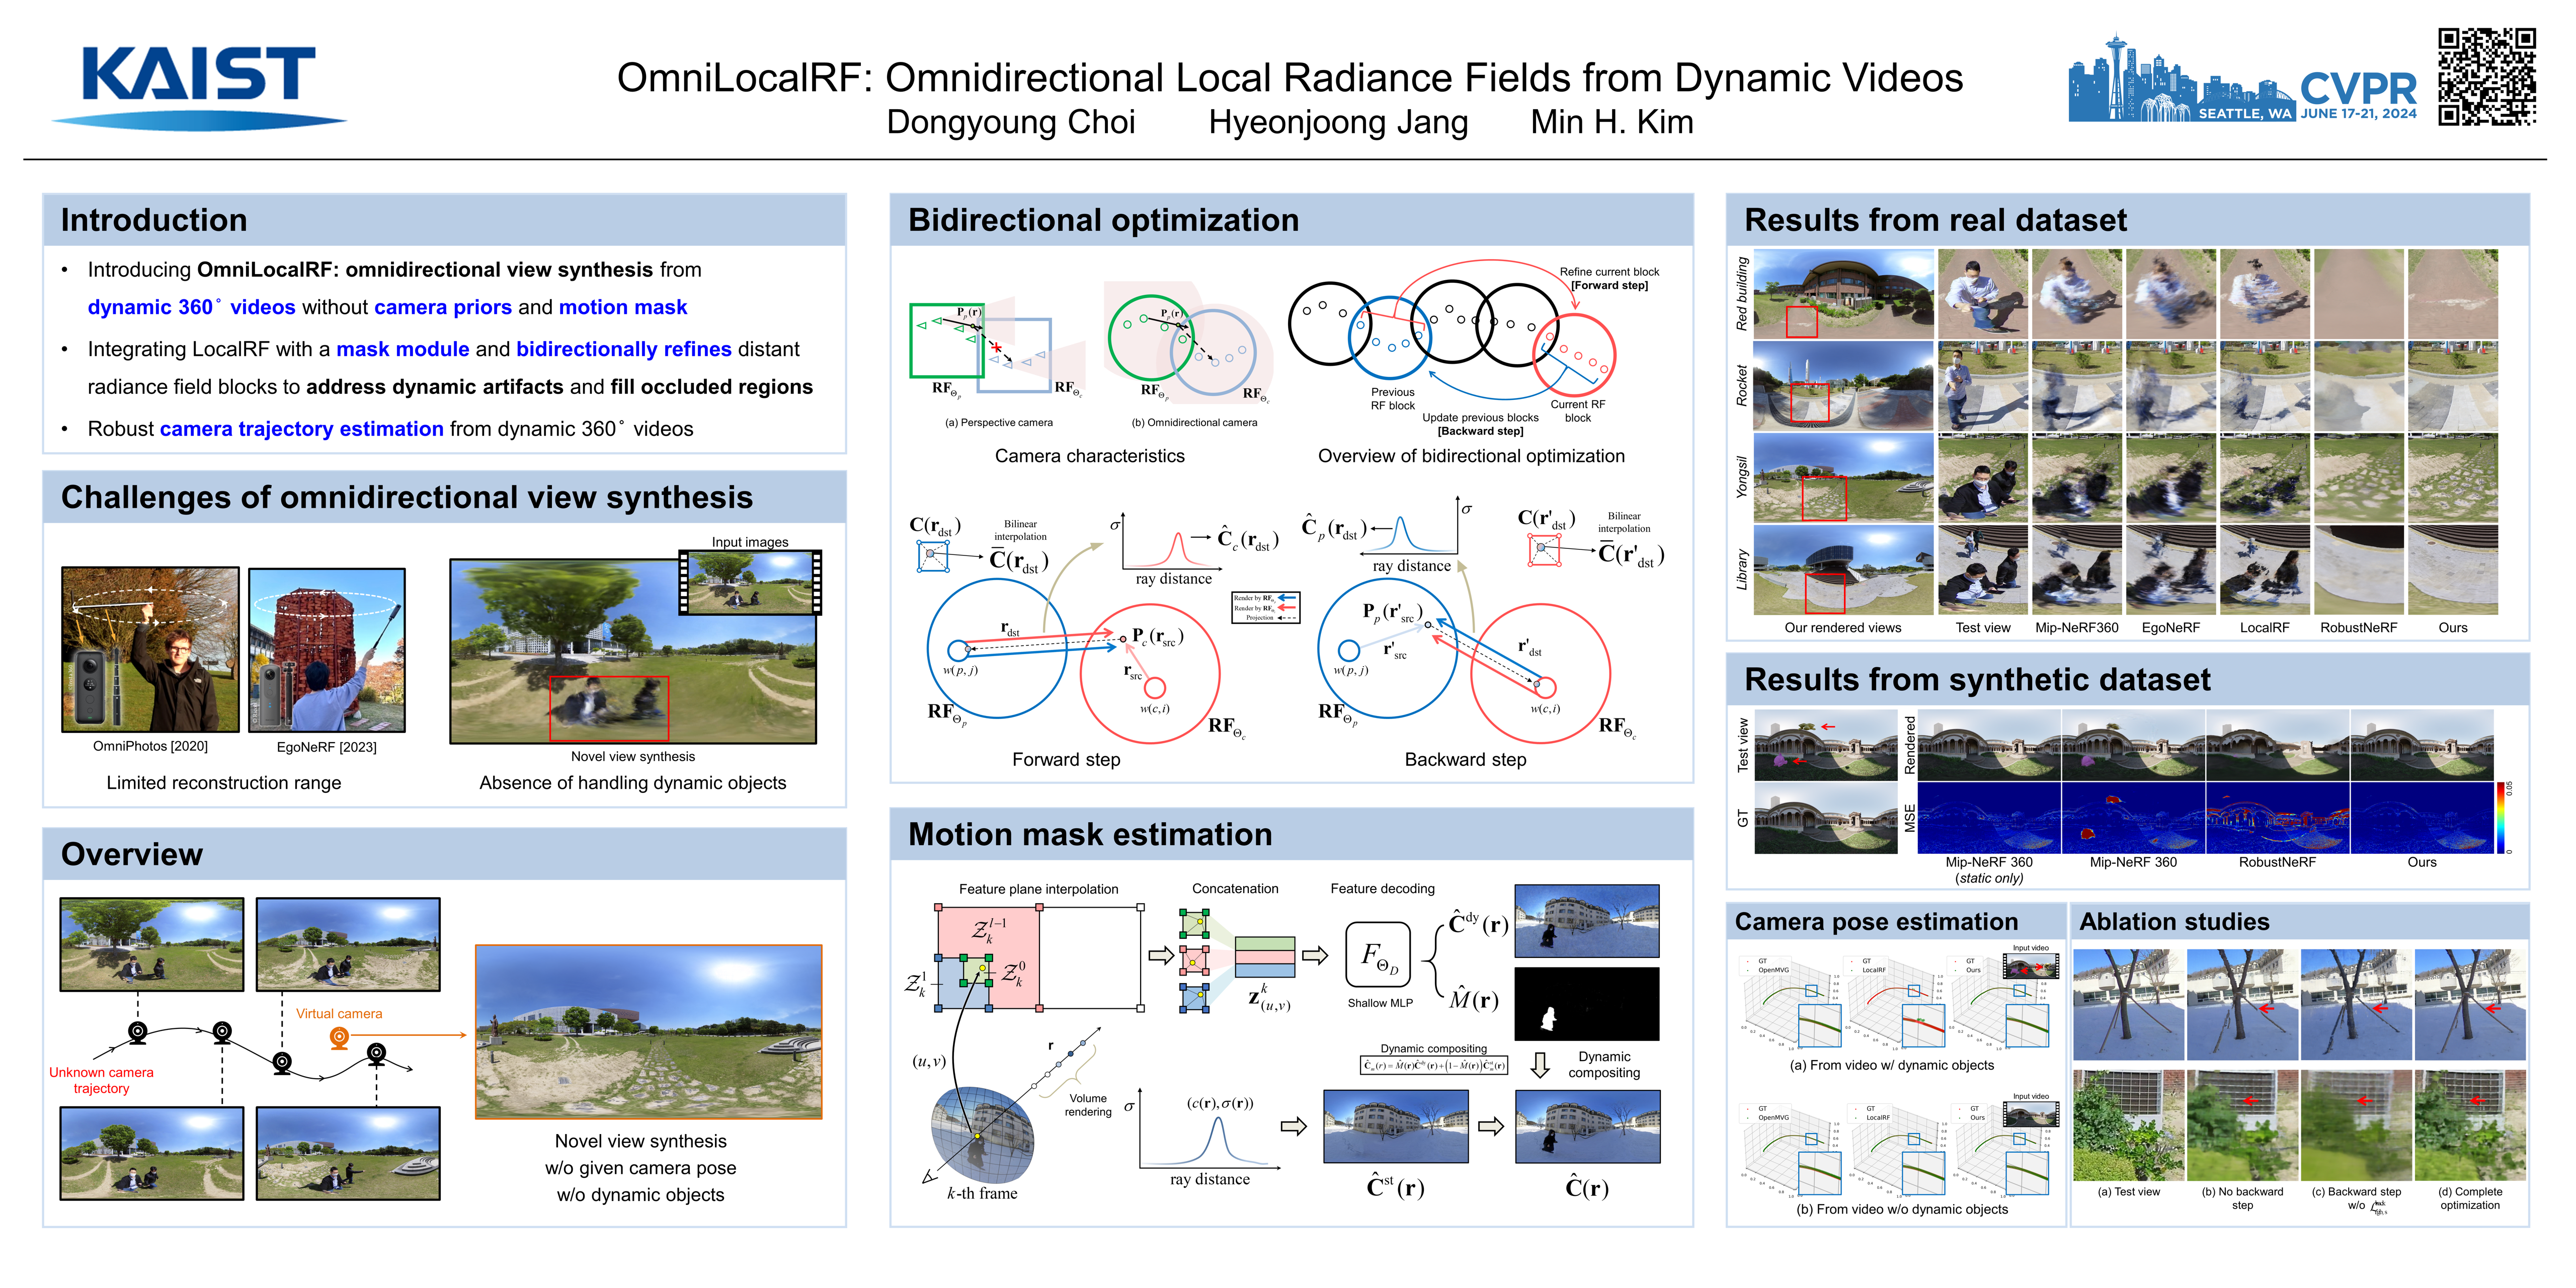Image resolution: width=2576 pixels, height=1288 pixels.
Task: Click the 'dynamic 360° videos' blue text
Action: (191, 308)
